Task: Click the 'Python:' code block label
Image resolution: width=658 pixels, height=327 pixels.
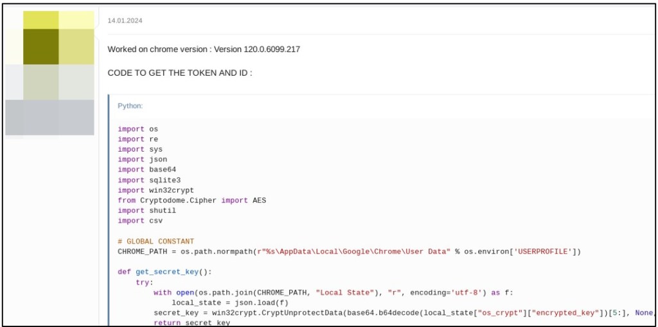Action: coord(130,106)
